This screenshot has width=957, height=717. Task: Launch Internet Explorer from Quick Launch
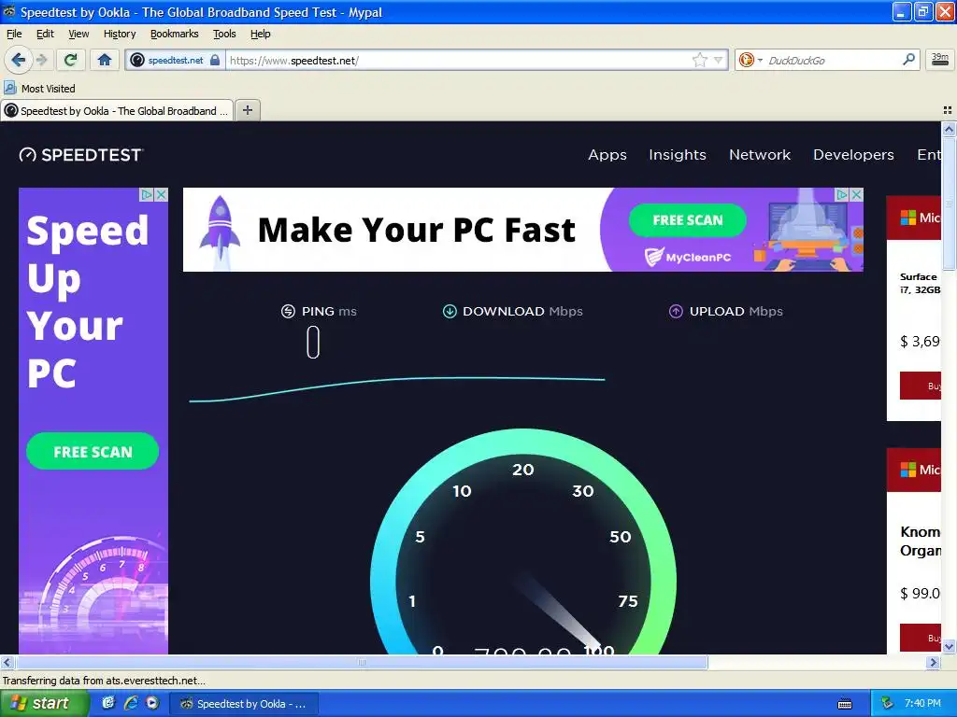[x=131, y=703]
